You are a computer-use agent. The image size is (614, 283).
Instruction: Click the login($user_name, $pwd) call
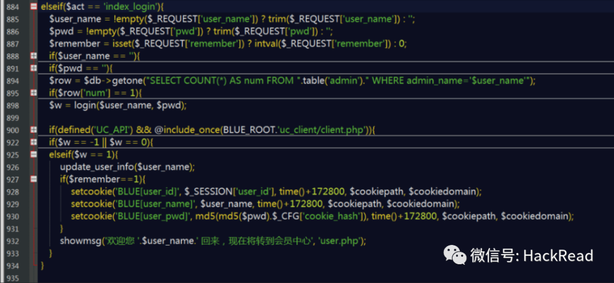point(130,105)
